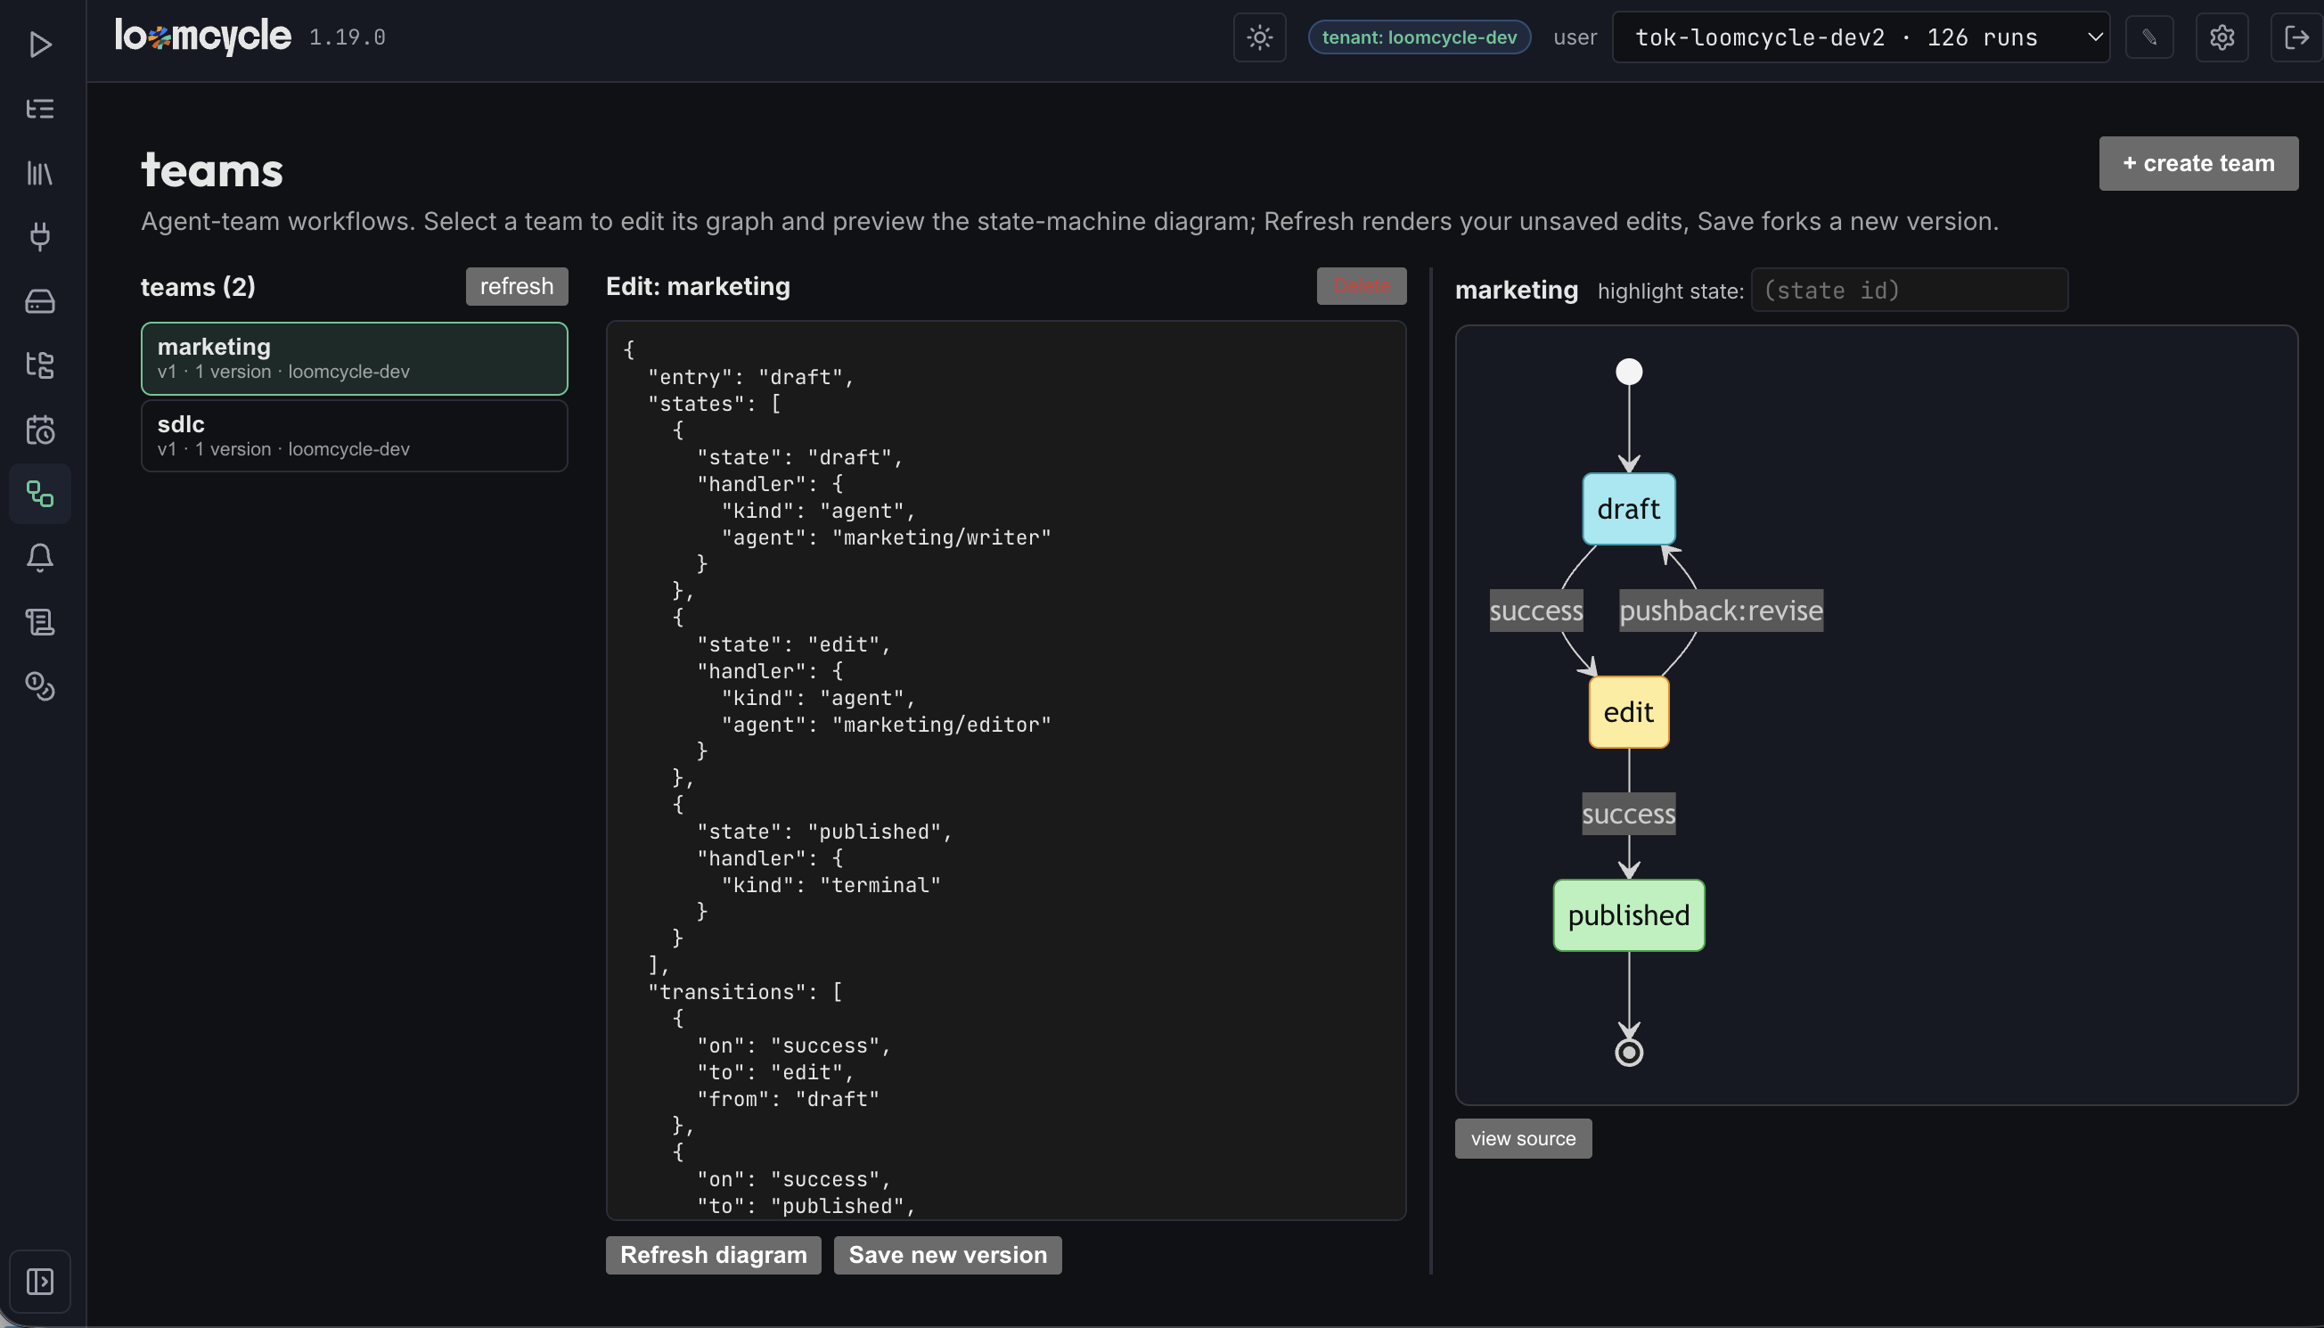Click the view source button
The image size is (2324, 1328).
(1523, 1138)
